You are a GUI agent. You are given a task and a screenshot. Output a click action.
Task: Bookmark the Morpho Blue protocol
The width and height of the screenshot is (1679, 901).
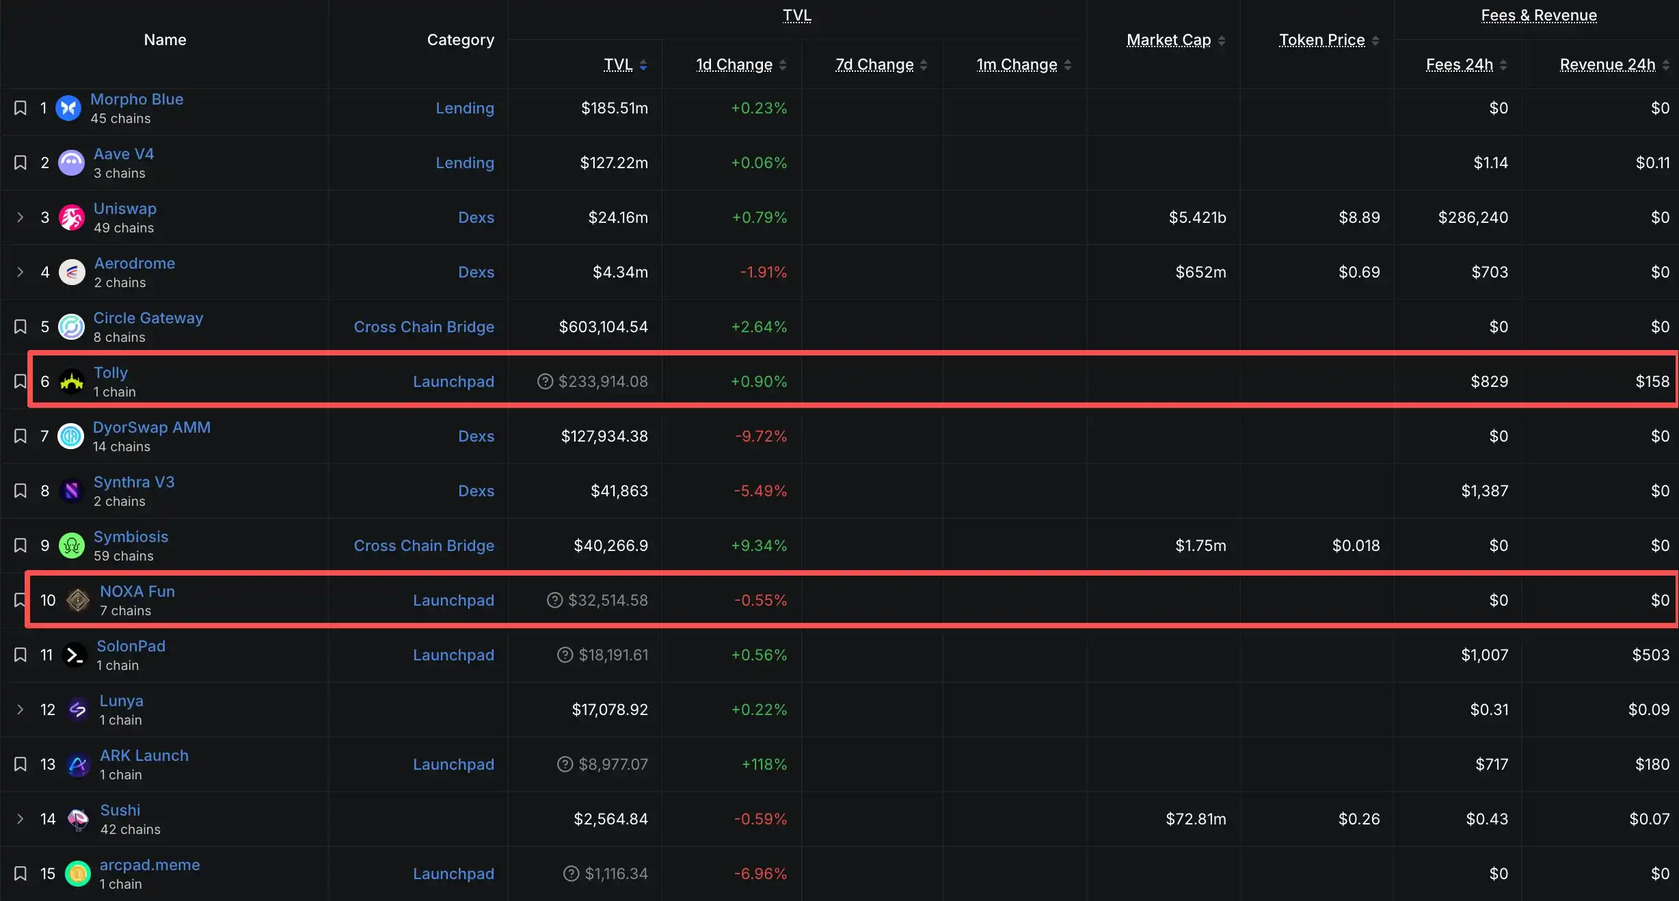[21, 108]
